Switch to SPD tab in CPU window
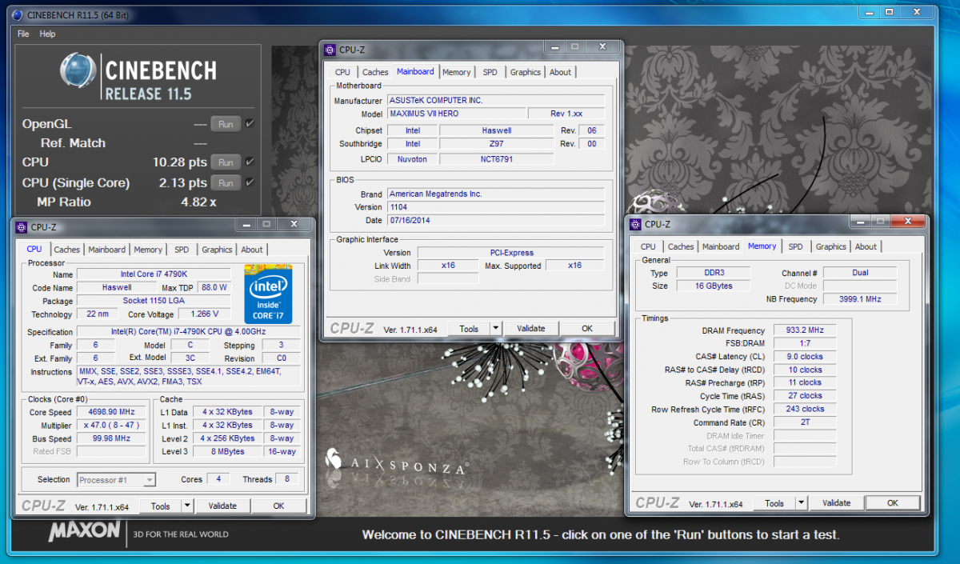Screen dimensions: 960x564 pos(182,250)
